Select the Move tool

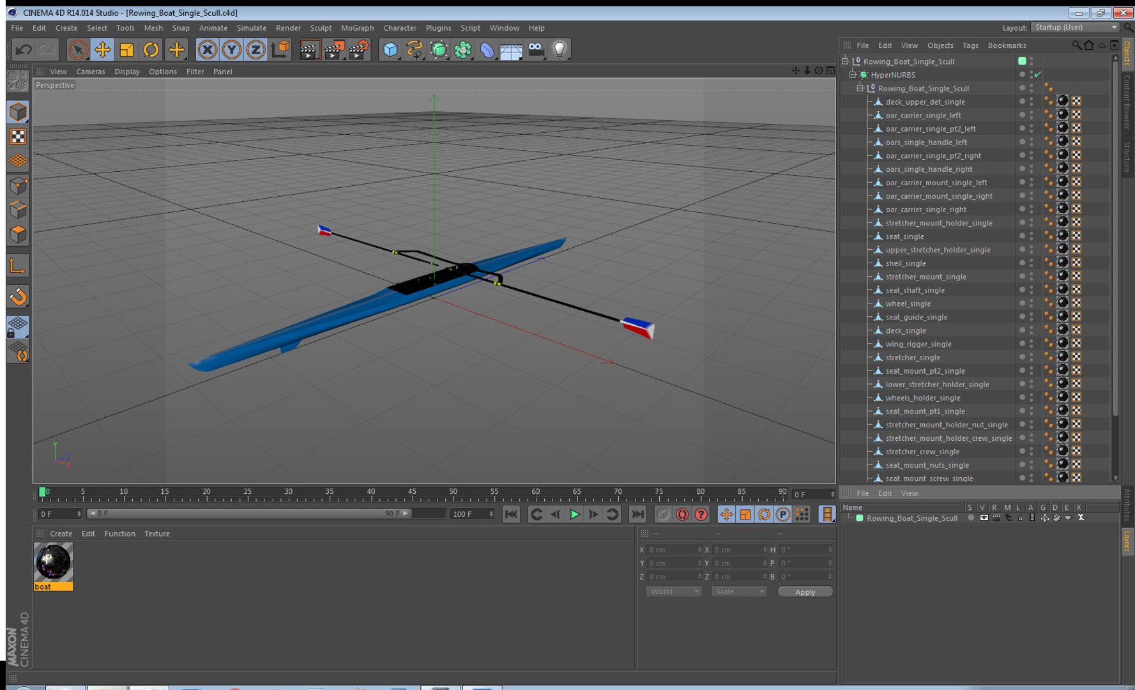click(102, 49)
